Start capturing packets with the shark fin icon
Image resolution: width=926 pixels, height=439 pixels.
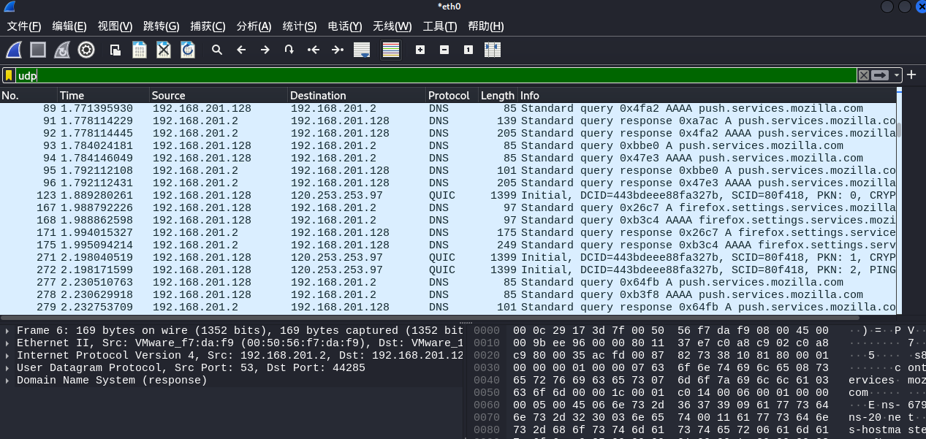[x=14, y=50]
